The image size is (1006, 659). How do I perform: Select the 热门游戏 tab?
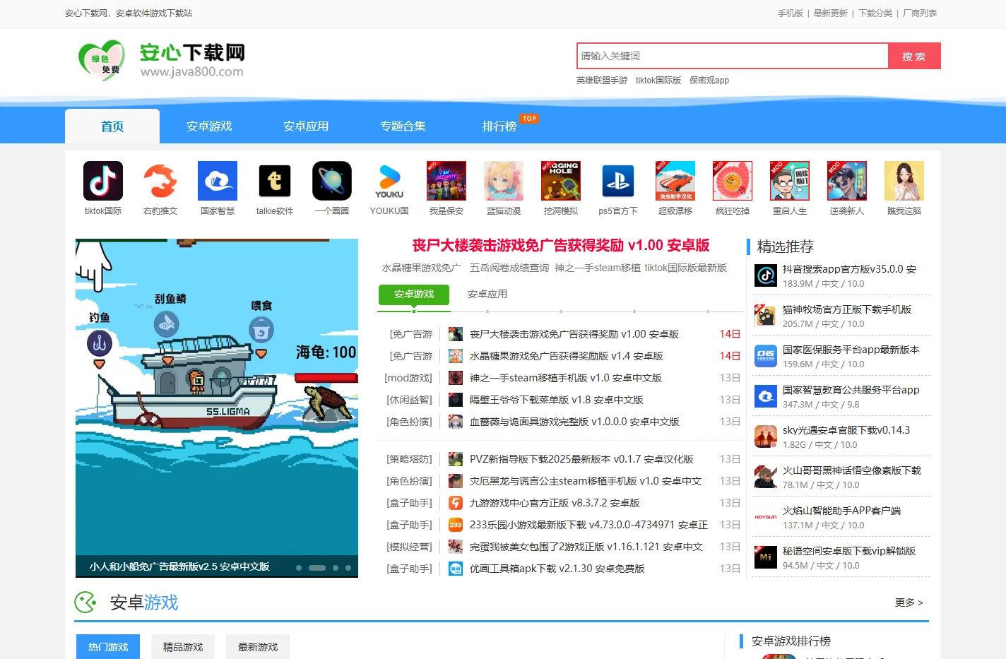pyautogui.click(x=108, y=647)
